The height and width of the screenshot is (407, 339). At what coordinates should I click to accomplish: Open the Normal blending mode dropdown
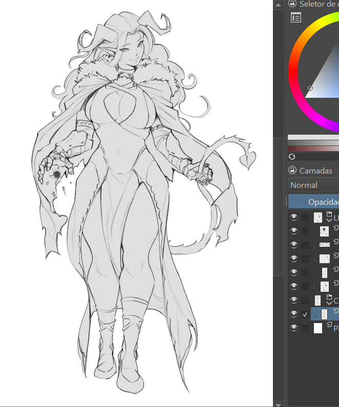click(x=313, y=185)
